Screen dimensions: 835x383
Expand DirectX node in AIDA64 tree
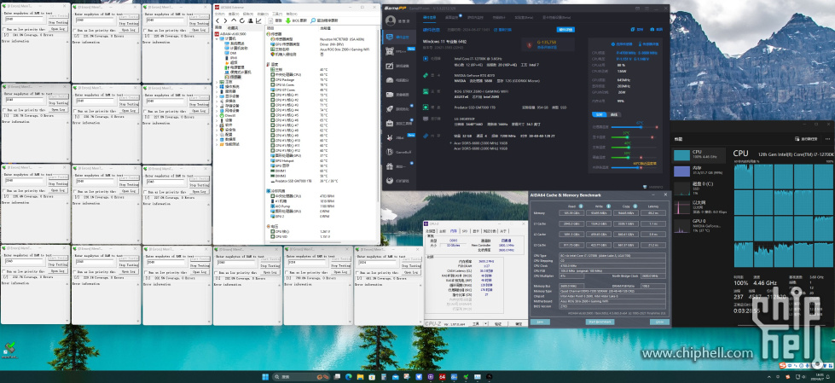point(217,116)
